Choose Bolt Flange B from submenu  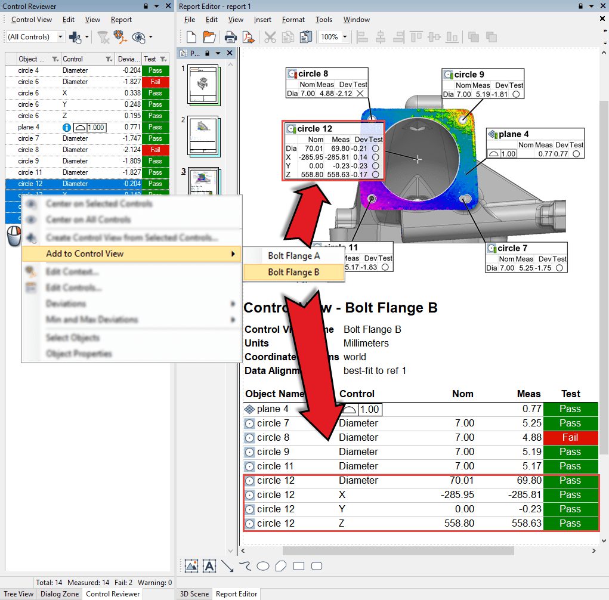click(293, 272)
